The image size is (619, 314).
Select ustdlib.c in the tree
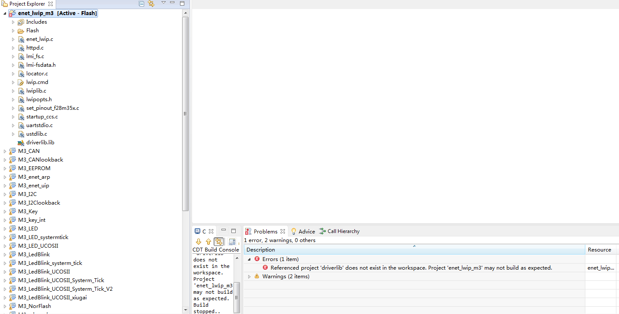(x=37, y=134)
